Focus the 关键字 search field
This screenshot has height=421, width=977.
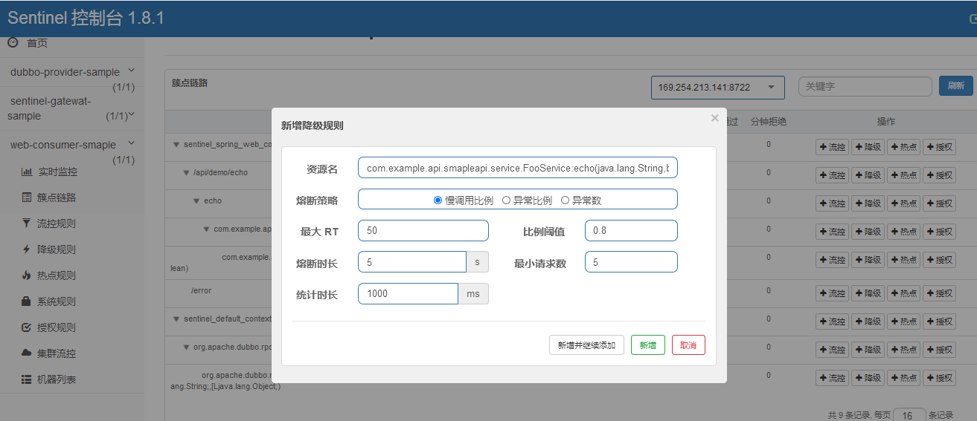click(865, 86)
